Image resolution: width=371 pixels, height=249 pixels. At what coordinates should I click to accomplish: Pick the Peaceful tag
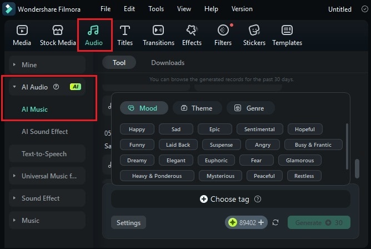tap(264, 176)
